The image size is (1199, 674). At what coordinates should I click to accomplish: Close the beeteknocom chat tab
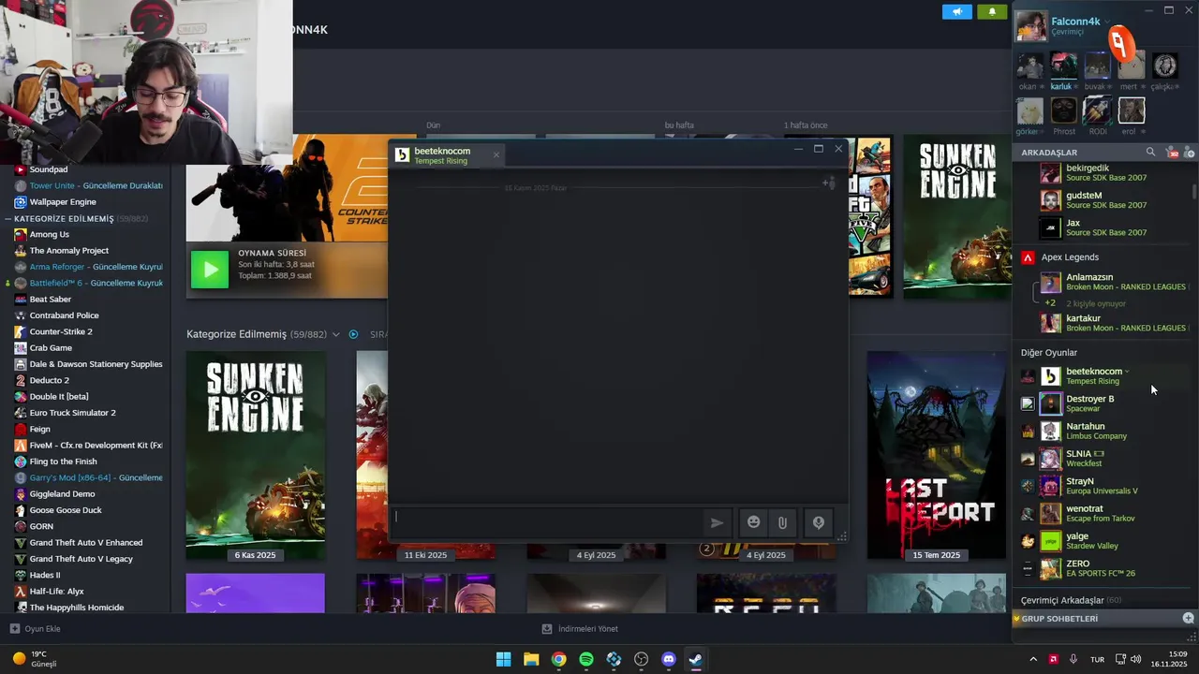pos(496,155)
